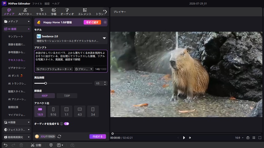
Task: Expand the フェイススワ... sidebar section
Action: pos(17,130)
